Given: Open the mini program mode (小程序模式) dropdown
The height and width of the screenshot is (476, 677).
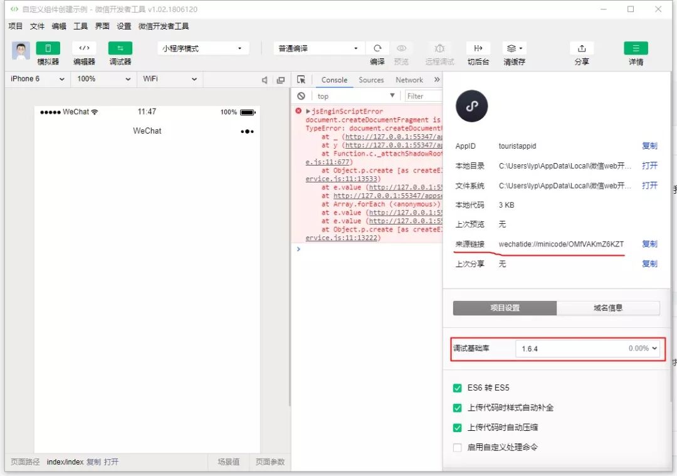Looking at the screenshot, I should click(203, 48).
